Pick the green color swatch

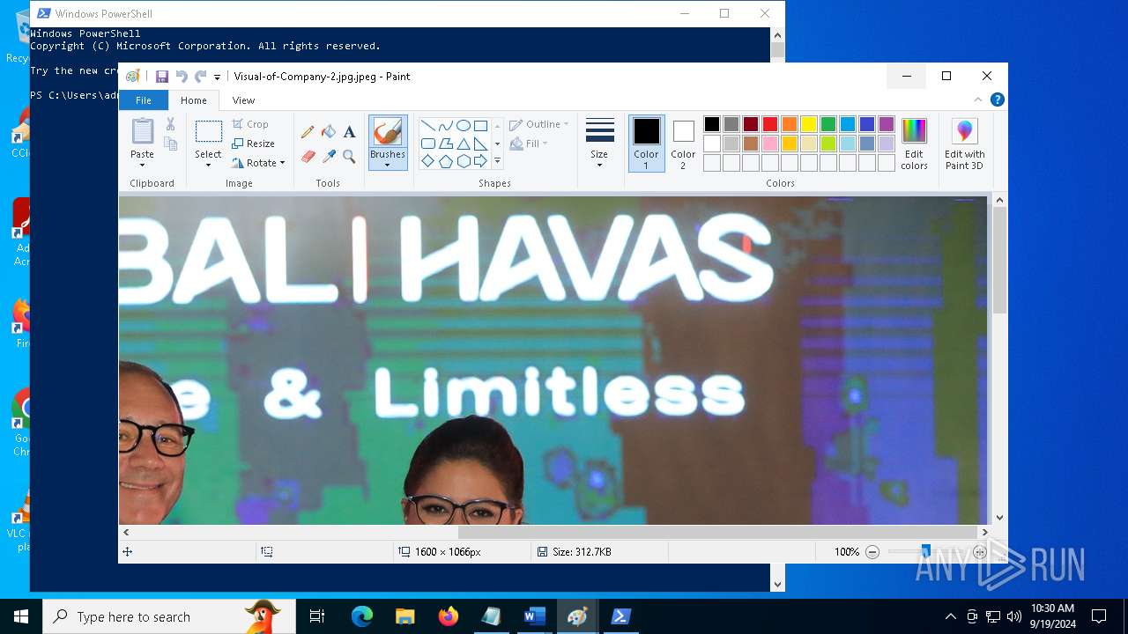[828, 124]
